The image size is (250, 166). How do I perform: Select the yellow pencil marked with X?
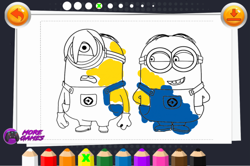[86, 158]
